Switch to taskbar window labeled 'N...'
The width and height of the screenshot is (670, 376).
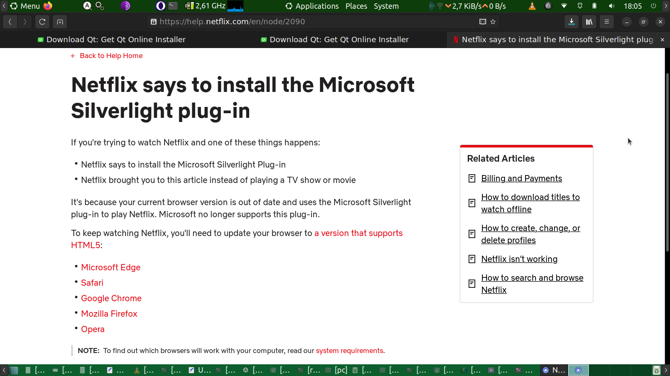click(554, 370)
